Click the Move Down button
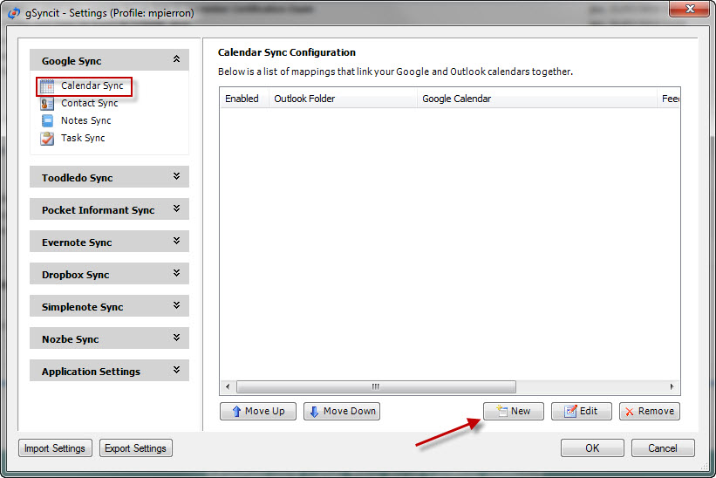 pyautogui.click(x=342, y=411)
